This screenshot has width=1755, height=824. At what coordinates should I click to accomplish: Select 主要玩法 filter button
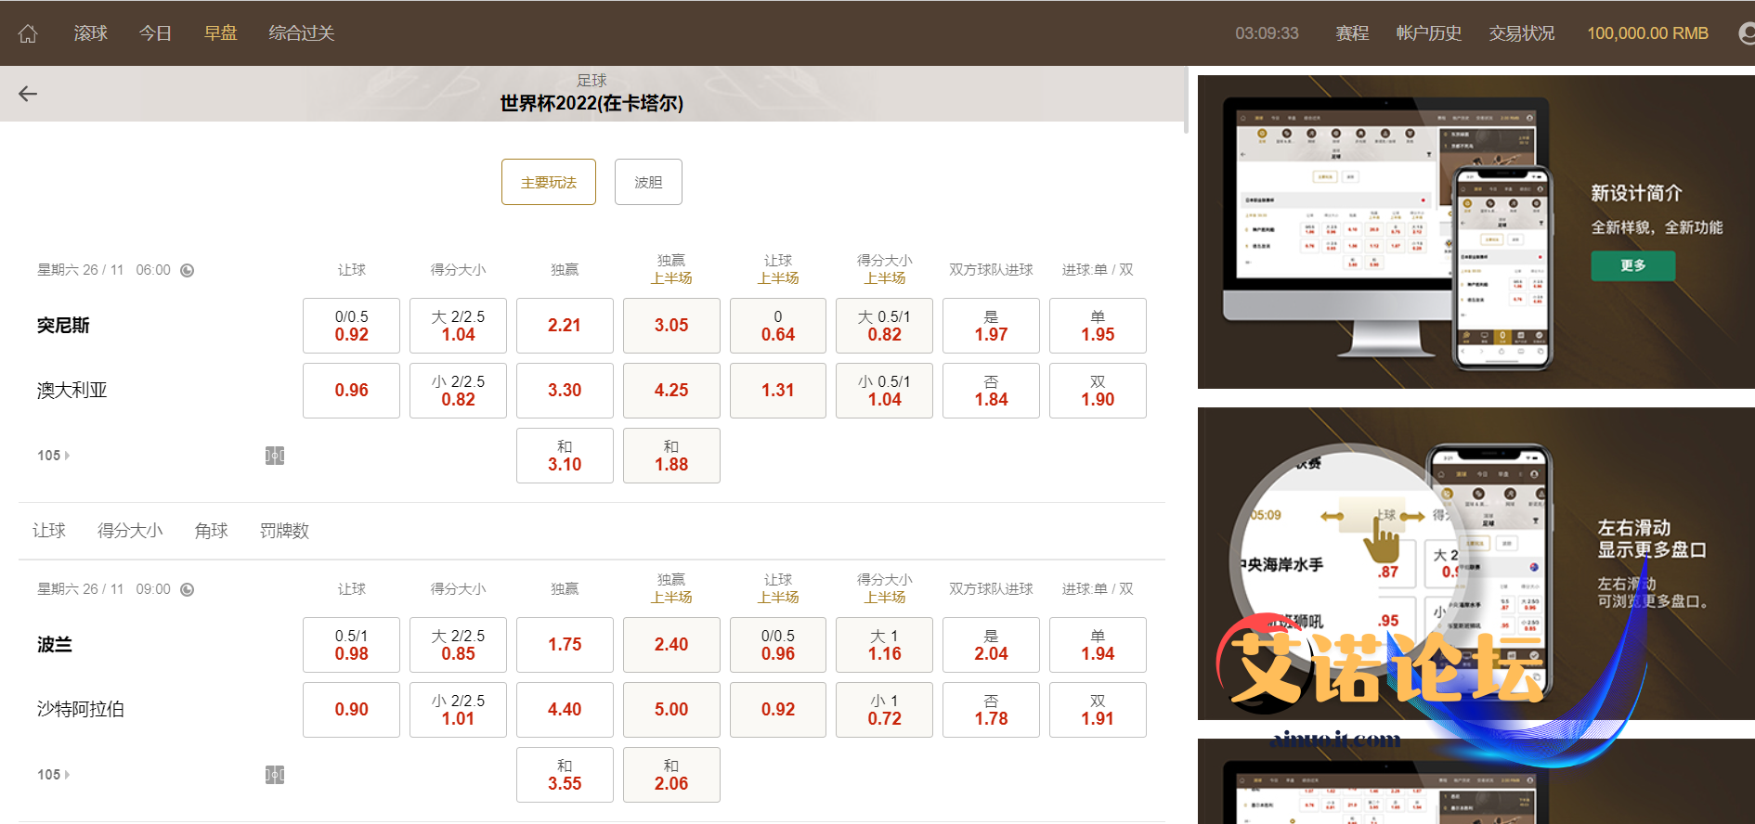[x=549, y=182]
